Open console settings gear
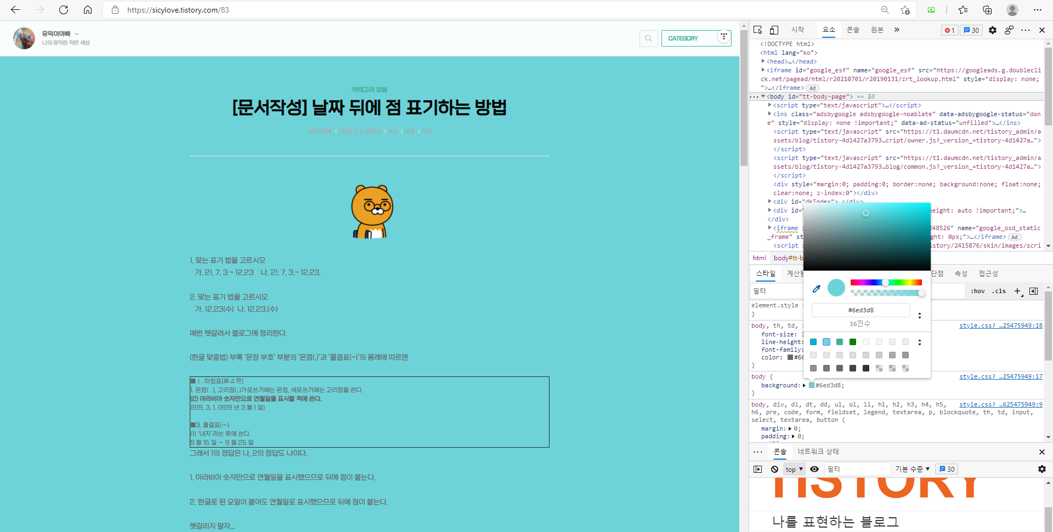 pos(1042,469)
